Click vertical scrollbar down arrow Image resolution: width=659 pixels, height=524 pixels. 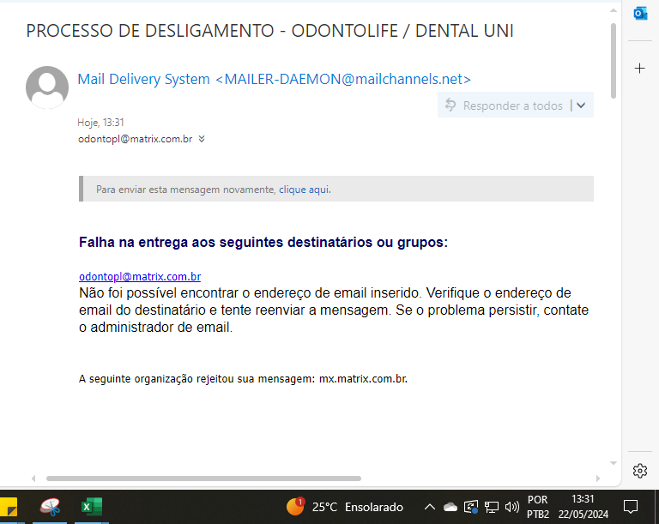tap(614, 462)
